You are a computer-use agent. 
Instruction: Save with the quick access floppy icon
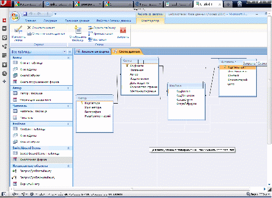point(25,14)
